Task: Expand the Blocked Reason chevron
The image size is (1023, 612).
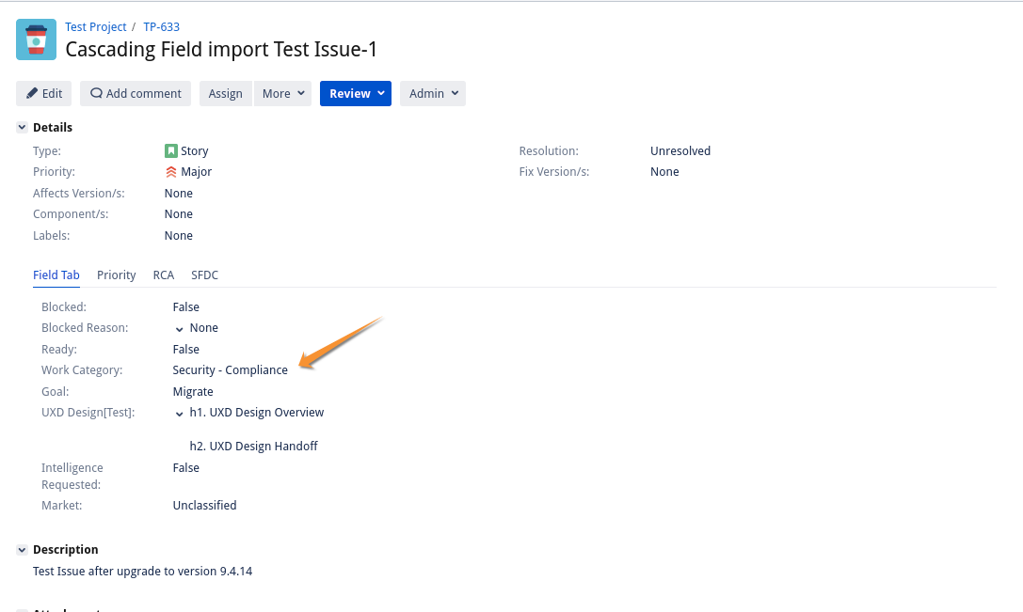Action: point(179,328)
